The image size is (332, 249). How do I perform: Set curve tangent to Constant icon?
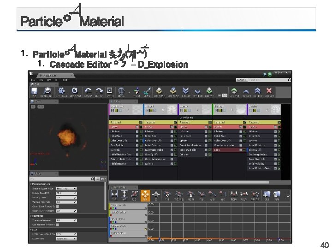tap(223, 194)
